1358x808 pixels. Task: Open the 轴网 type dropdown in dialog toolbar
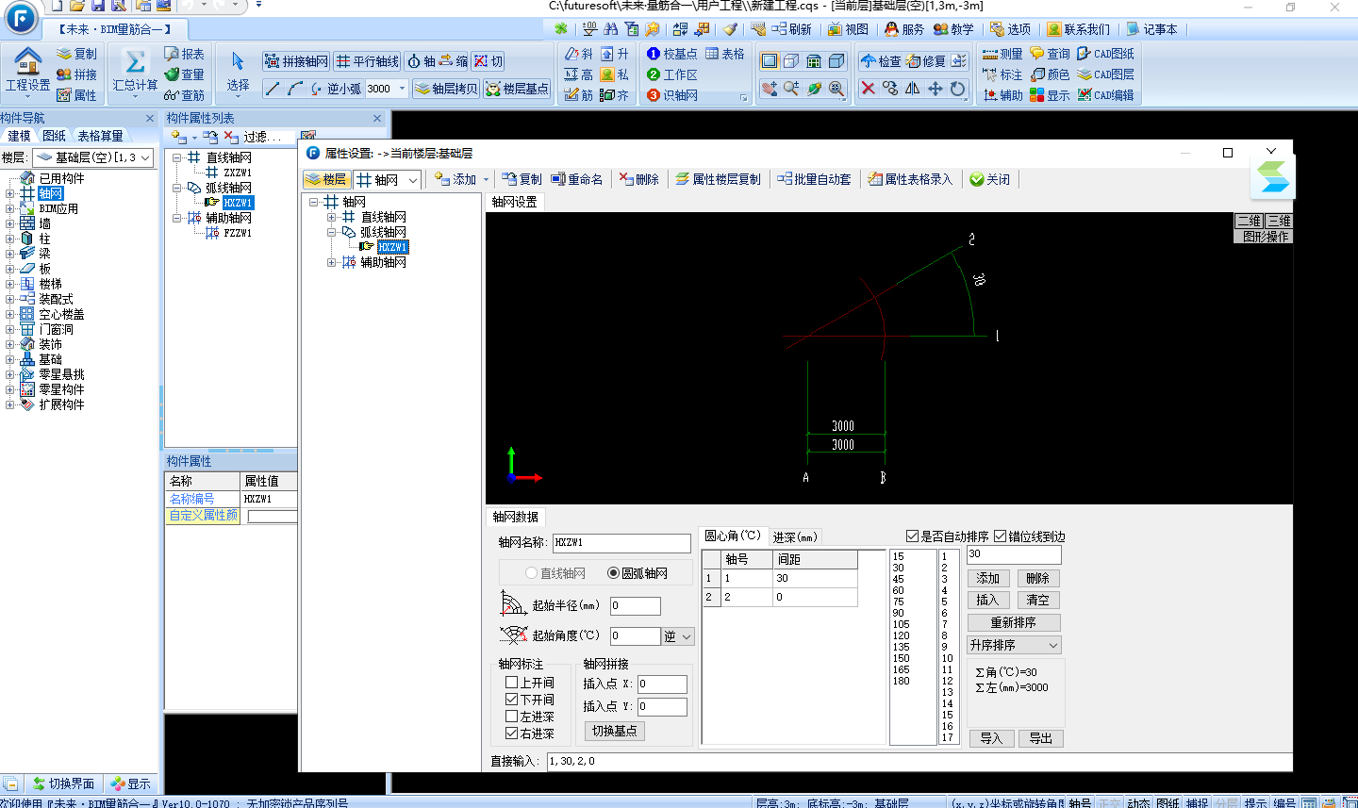click(x=388, y=180)
